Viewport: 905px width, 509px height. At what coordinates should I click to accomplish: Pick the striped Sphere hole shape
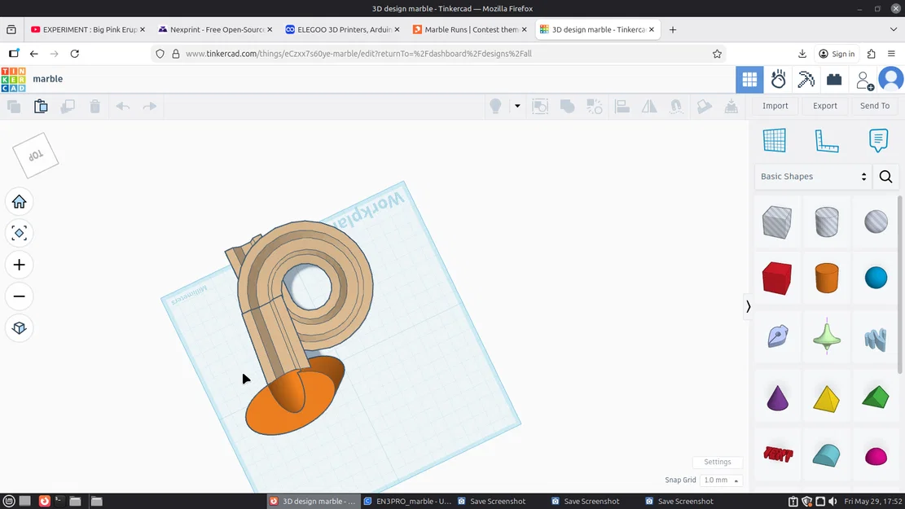[x=876, y=222]
